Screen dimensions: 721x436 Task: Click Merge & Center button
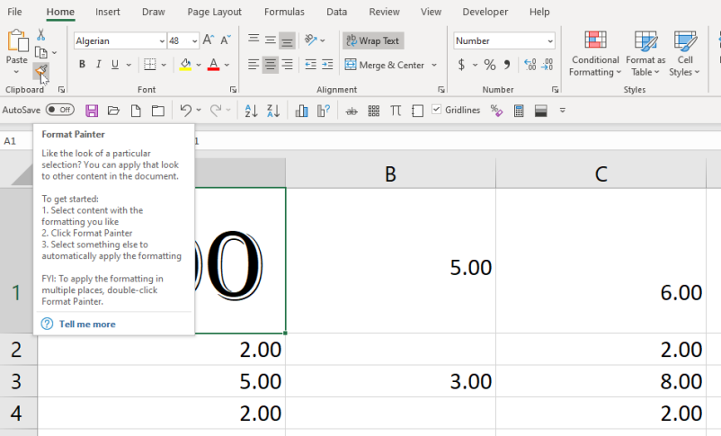[x=386, y=65]
